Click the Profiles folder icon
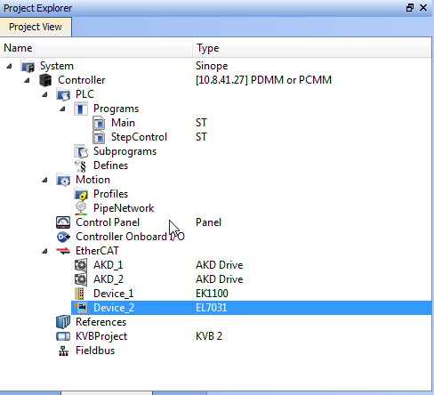434x395 pixels. pos(81,194)
